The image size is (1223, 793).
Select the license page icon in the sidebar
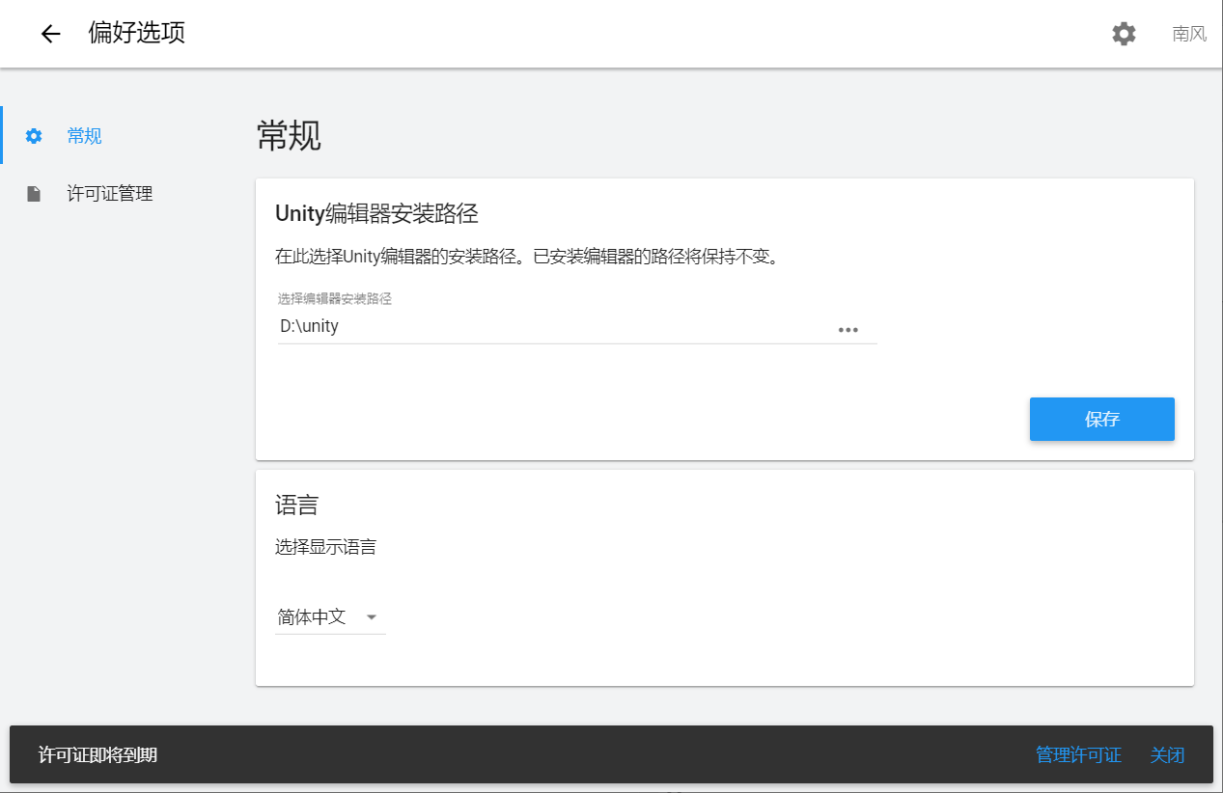point(33,193)
